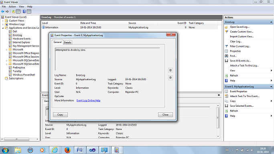Viewport: 274px width, 154px height.
Task: Select the Information event row
Action: tap(130, 27)
